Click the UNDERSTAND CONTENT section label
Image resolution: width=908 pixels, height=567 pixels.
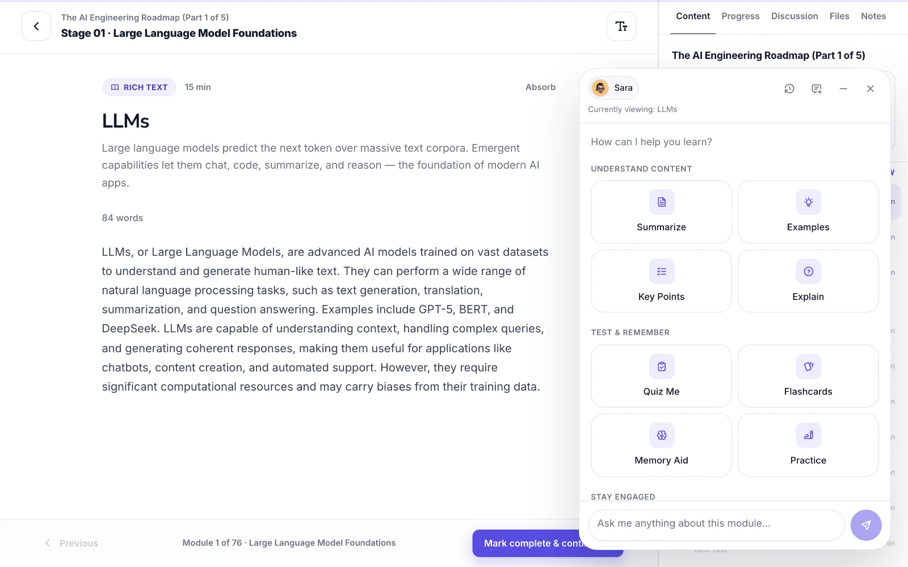pyautogui.click(x=641, y=169)
